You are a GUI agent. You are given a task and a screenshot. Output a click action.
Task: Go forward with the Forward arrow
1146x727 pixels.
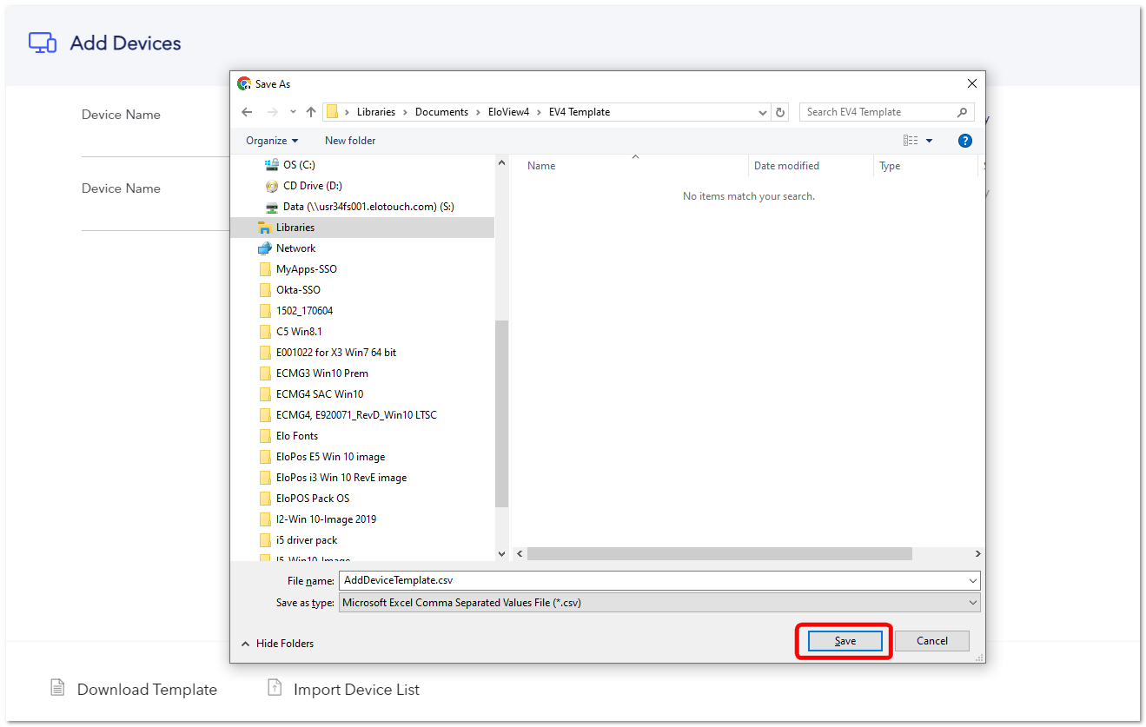(x=273, y=112)
